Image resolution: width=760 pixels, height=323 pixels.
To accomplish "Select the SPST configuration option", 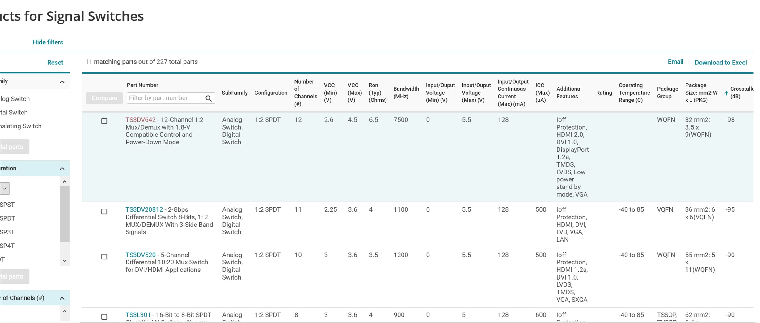I will [7, 205].
